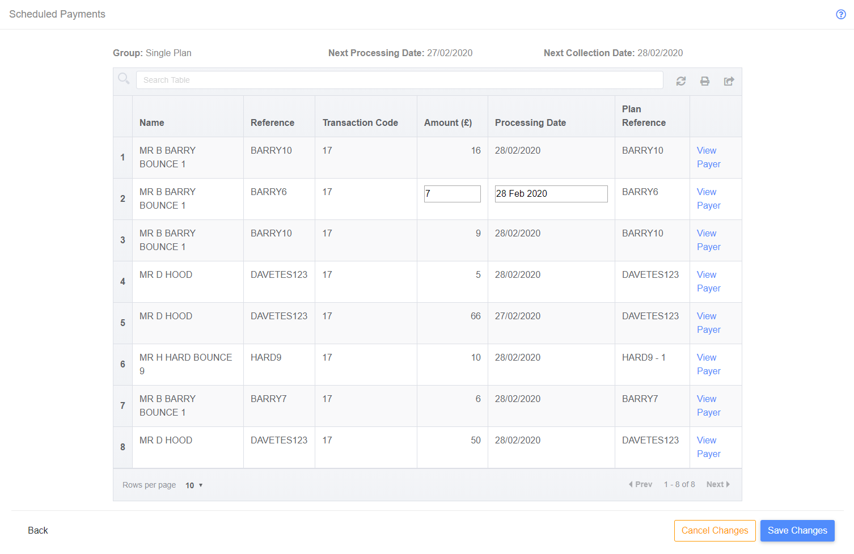Viewport: 854px width, 554px height.
Task: View Payer for row 3 BARRY10
Action: coord(708,240)
